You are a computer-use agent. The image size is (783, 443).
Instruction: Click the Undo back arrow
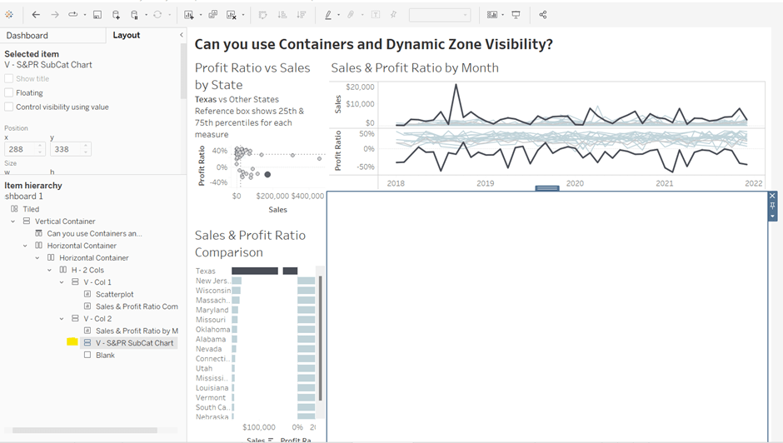pyautogui.click(x=36, y=15)
